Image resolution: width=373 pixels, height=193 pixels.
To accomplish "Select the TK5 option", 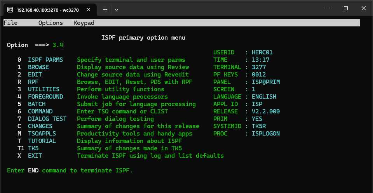I will (x=33, y=148).
